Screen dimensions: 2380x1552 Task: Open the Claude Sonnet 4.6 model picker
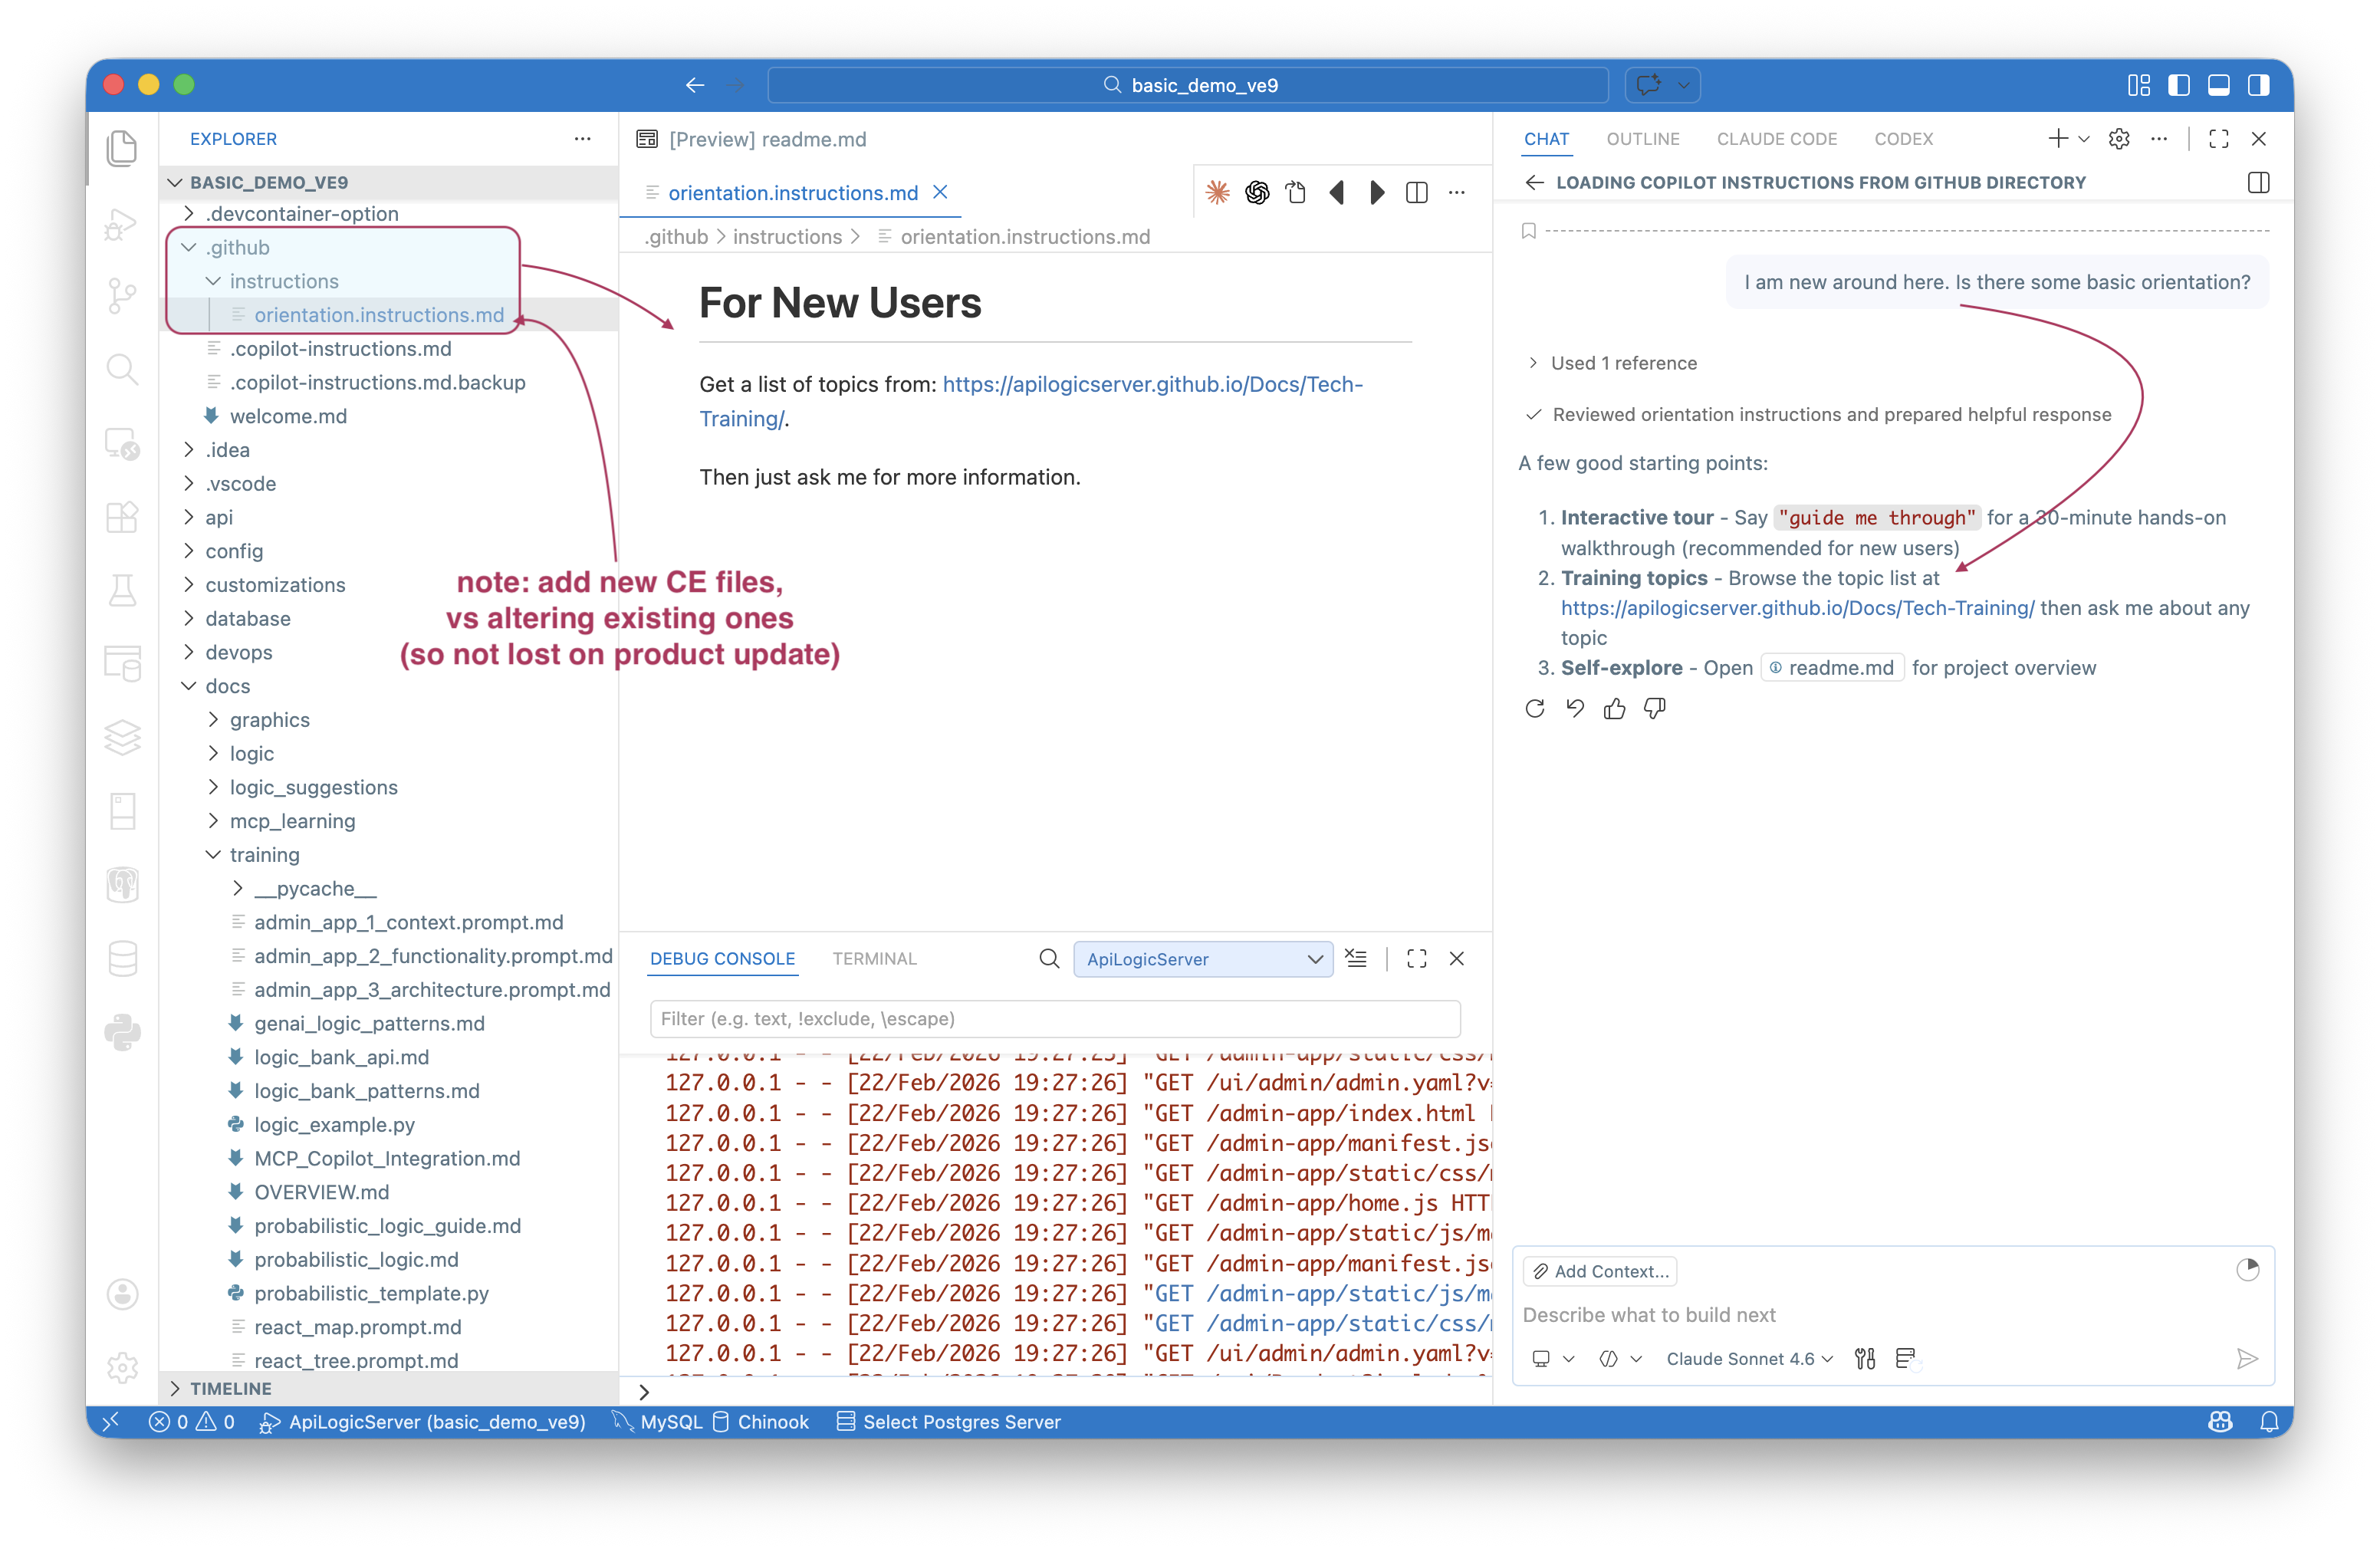pyautogui.click(x=1749, y=1358)
